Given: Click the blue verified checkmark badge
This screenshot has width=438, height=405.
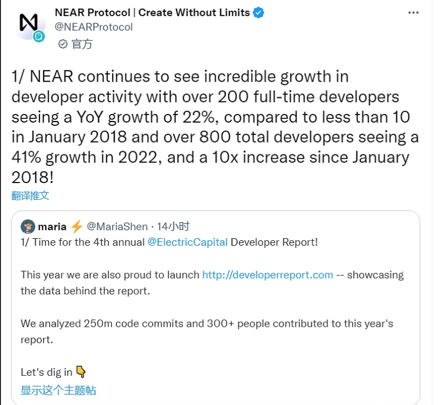Looking at the screenshot, I should point(259,12).
